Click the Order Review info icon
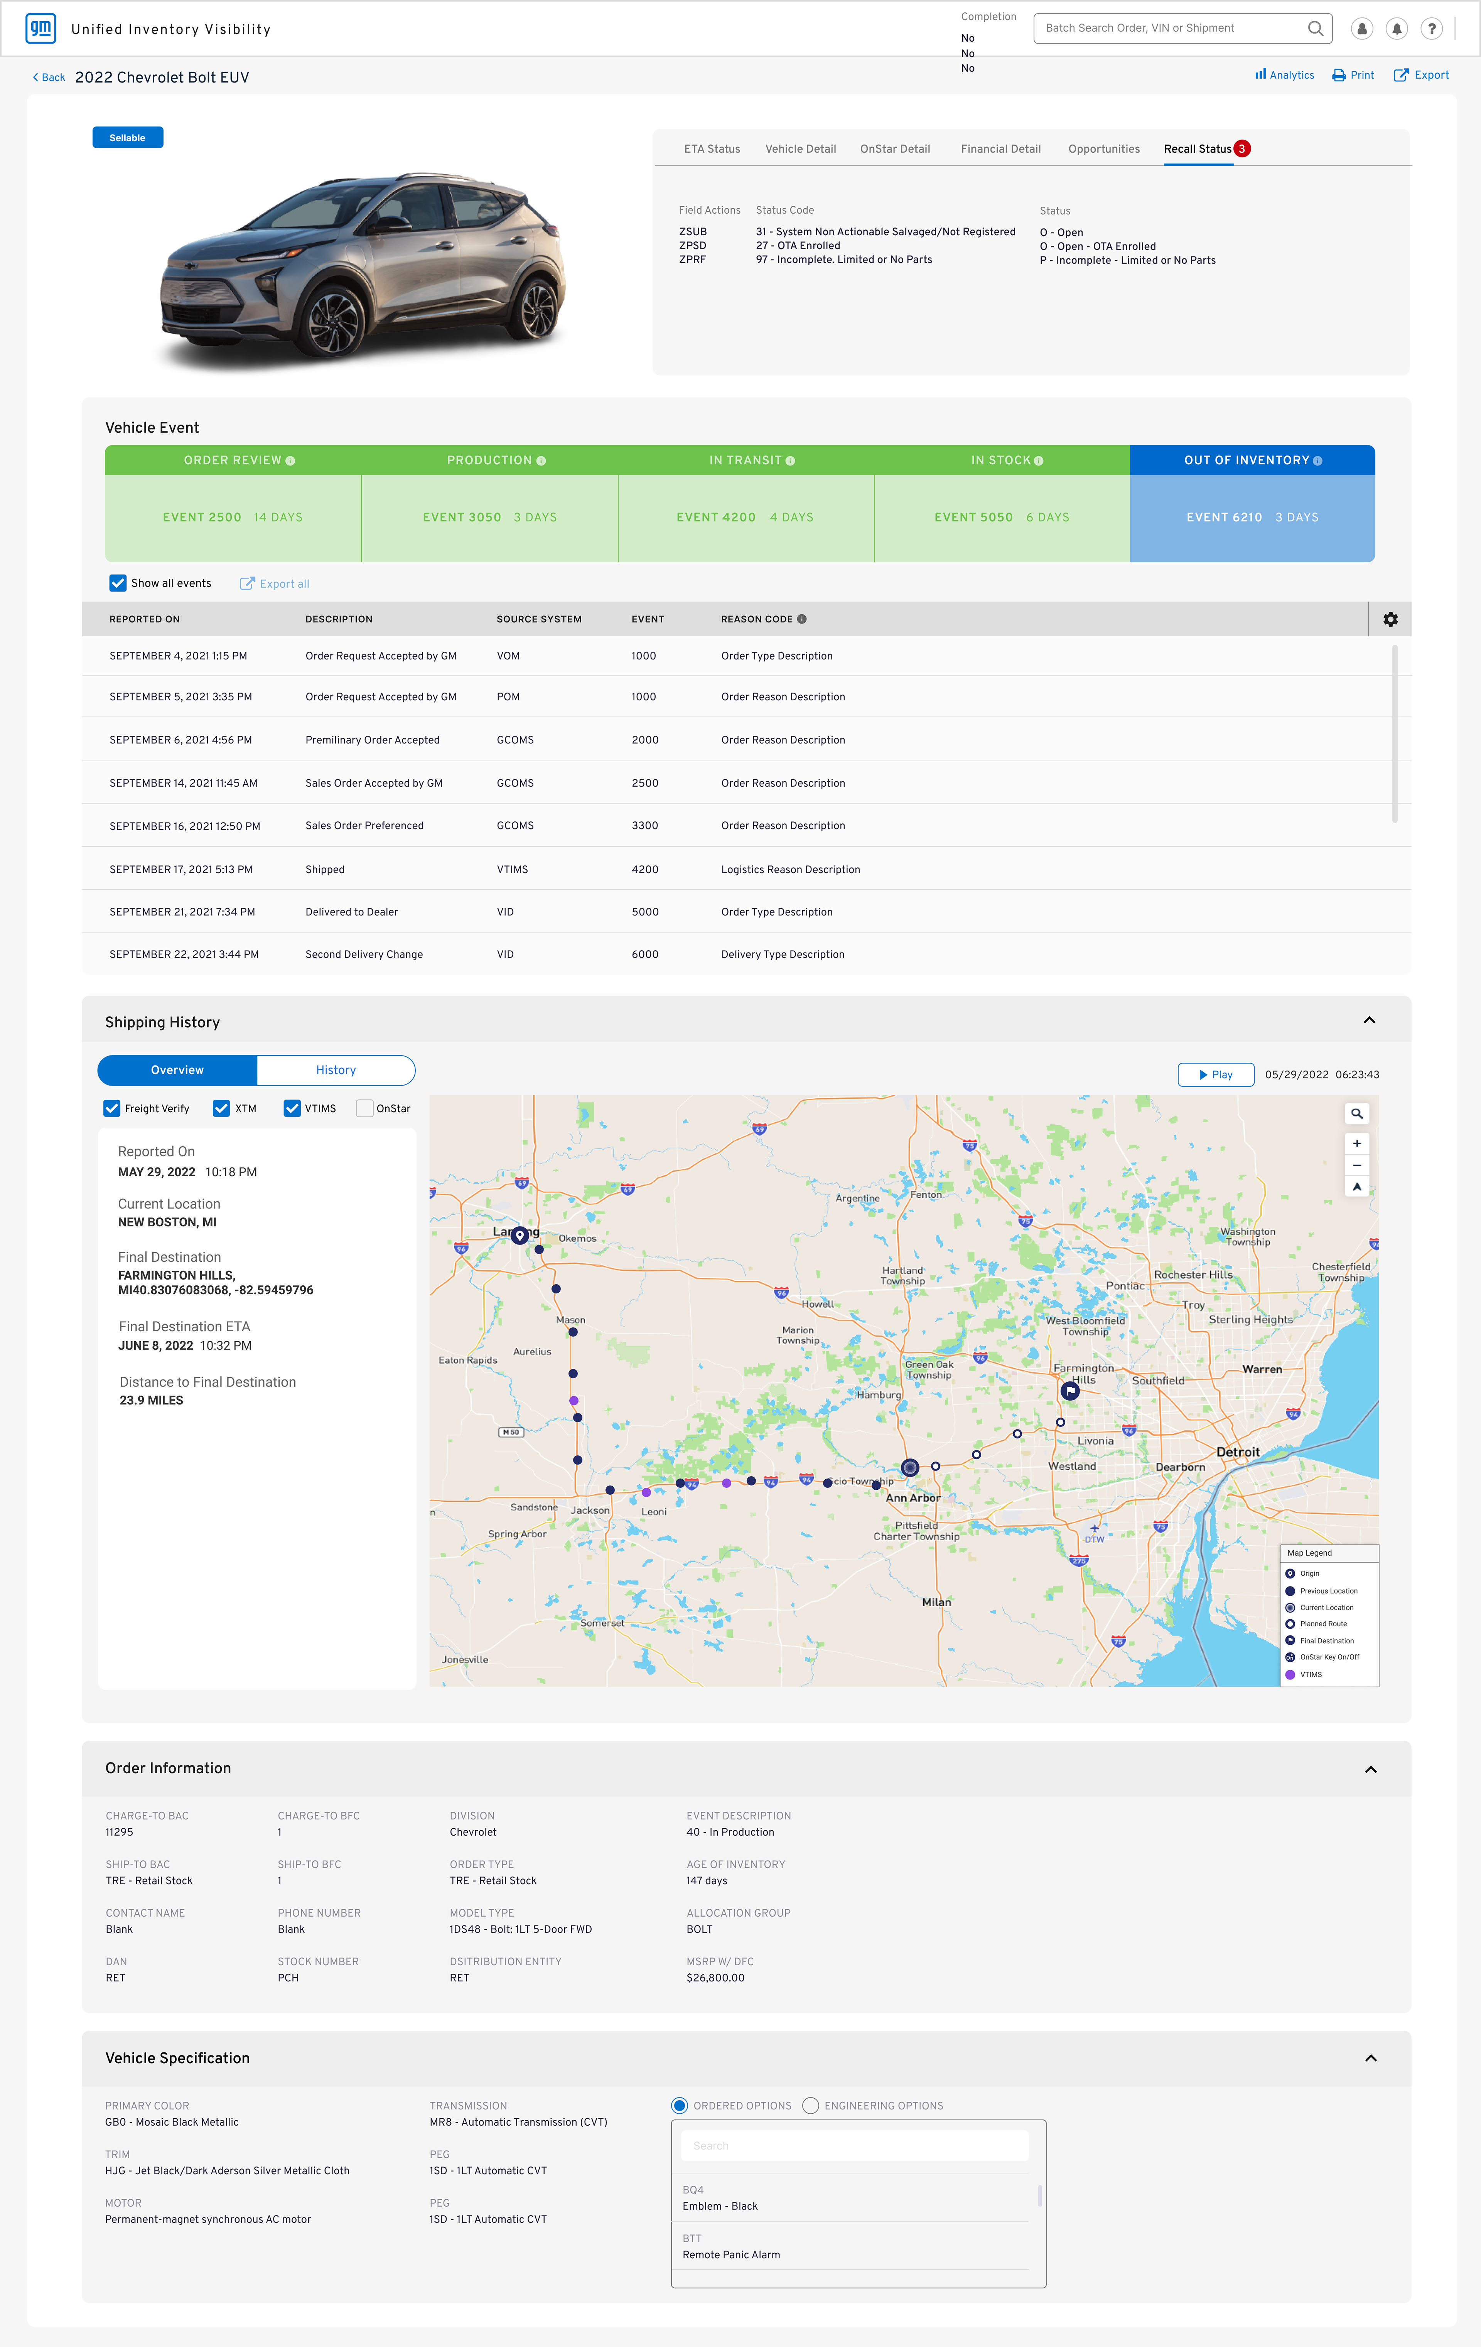Image resolution: width=1481 pixels, height=2347 pixels. coord(290,461)
